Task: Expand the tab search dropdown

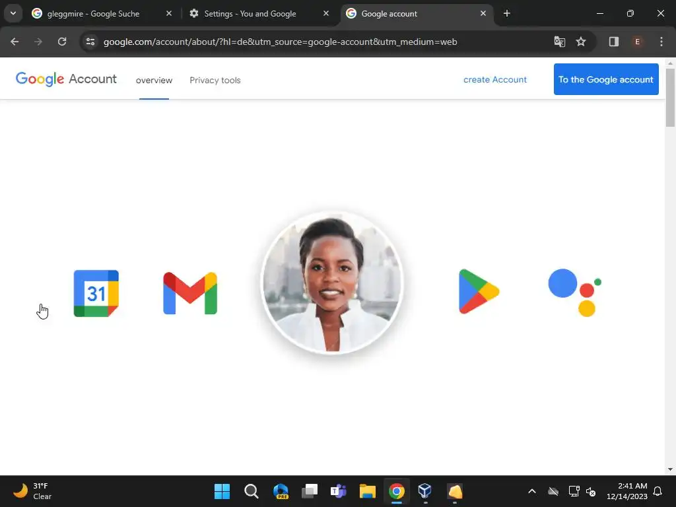Action: point(13,13)
